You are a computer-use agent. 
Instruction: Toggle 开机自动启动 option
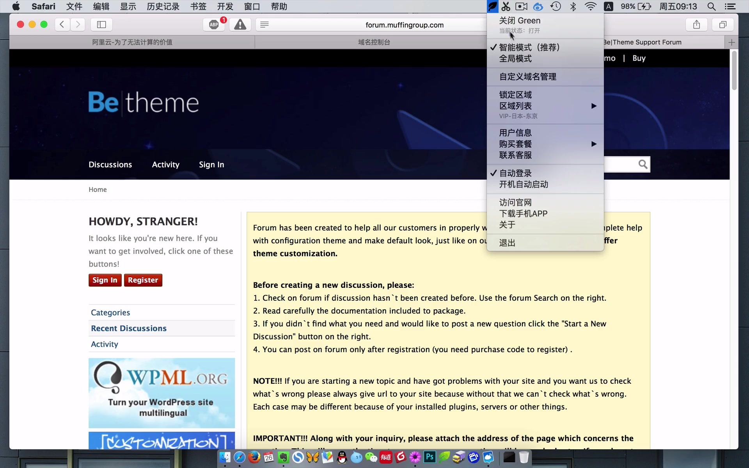tap(545, 184)
